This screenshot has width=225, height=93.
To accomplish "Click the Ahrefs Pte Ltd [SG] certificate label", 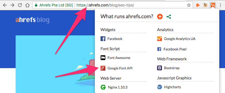I will 56,5.
